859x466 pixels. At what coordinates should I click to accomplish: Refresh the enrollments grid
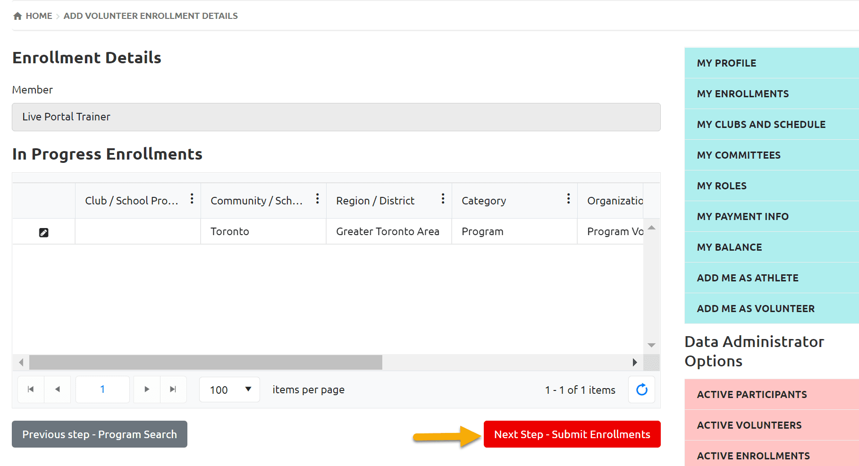click(641, 390)
